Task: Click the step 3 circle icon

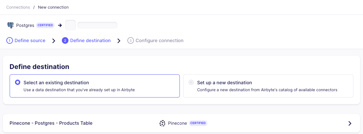Action: coord(131,41)
